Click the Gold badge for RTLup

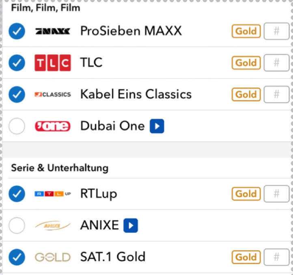246,194
